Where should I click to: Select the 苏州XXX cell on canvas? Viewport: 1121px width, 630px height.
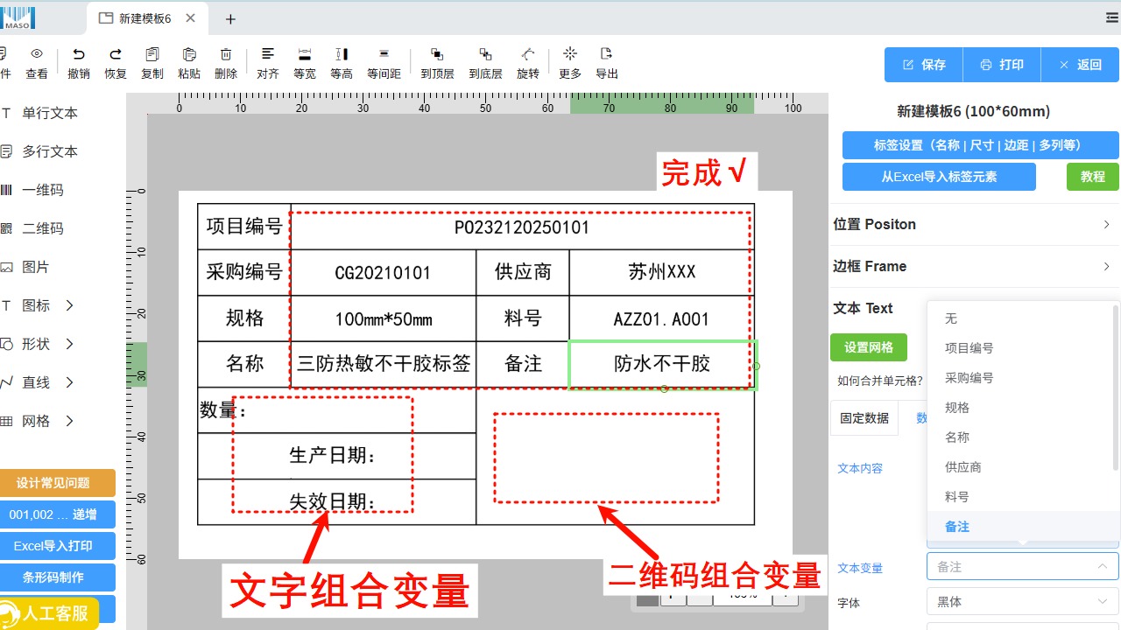(662, 272)
